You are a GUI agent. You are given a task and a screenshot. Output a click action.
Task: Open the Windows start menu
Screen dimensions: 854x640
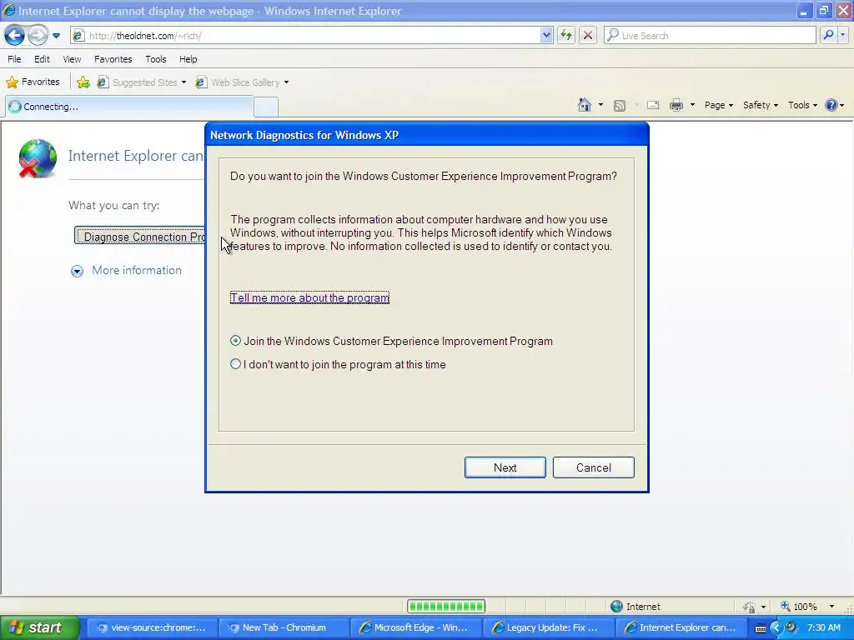(40, 627)
